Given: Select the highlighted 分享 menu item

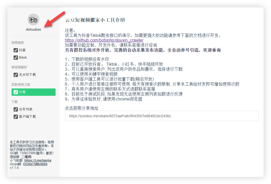Looking at the screenshot, I should [x=34, y=92].
